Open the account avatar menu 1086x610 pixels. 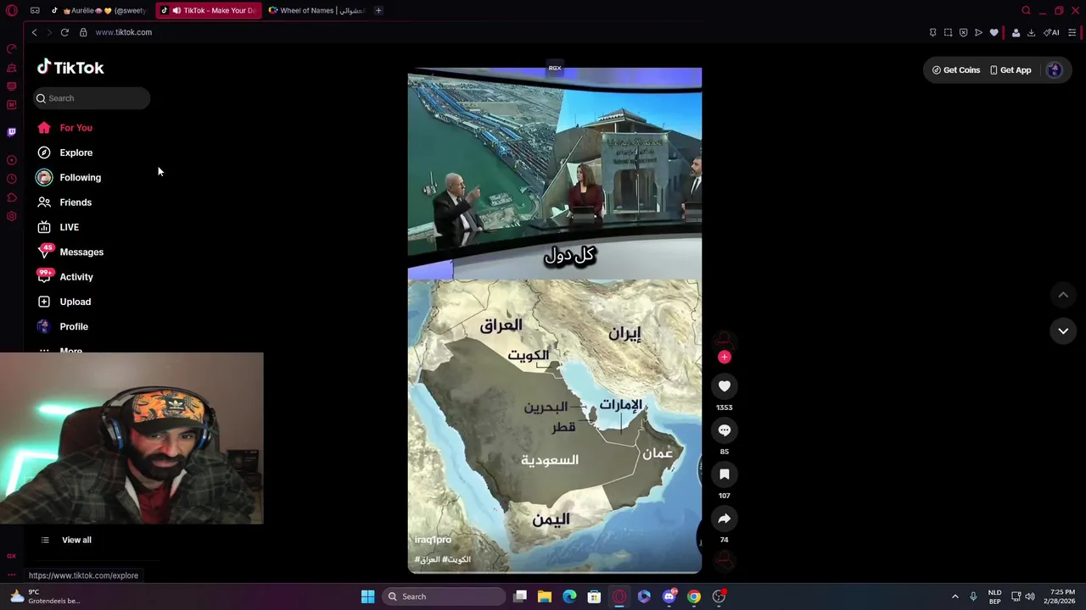pos(1055,70)
